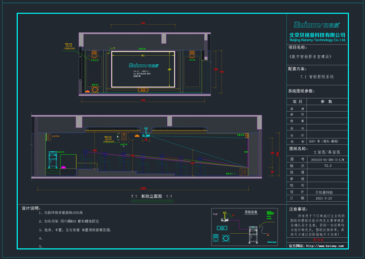Select the subwoofer symbol in the front elevation
Viewport: 365px width, 259px height.
pos(95,90)
